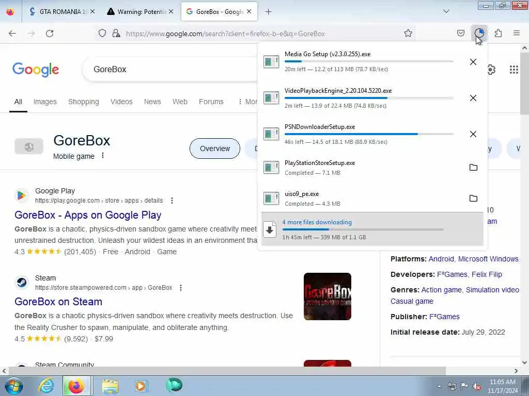The width and height of the screenshot is (529, 396).
Task: Show uiso9_pe.exe in folder
Action: (473, 199)
